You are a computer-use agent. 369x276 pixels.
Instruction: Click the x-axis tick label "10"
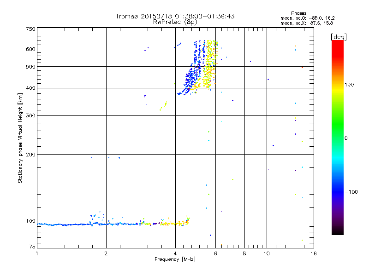pyautogui.click(x=267, y=253)
